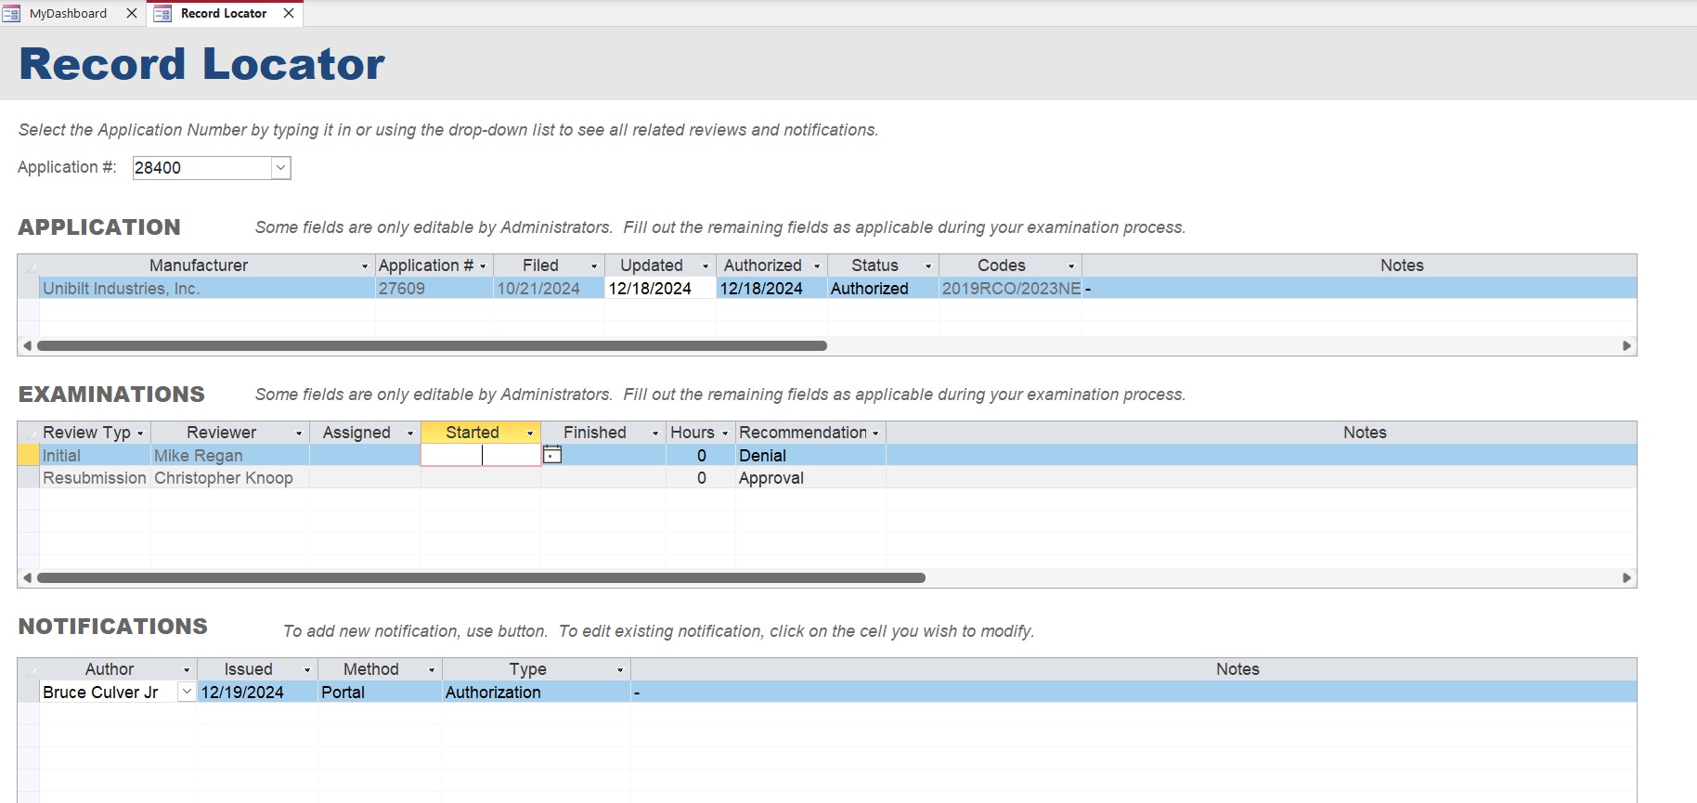Click the Application # input showing 28400

click(201, 168)
